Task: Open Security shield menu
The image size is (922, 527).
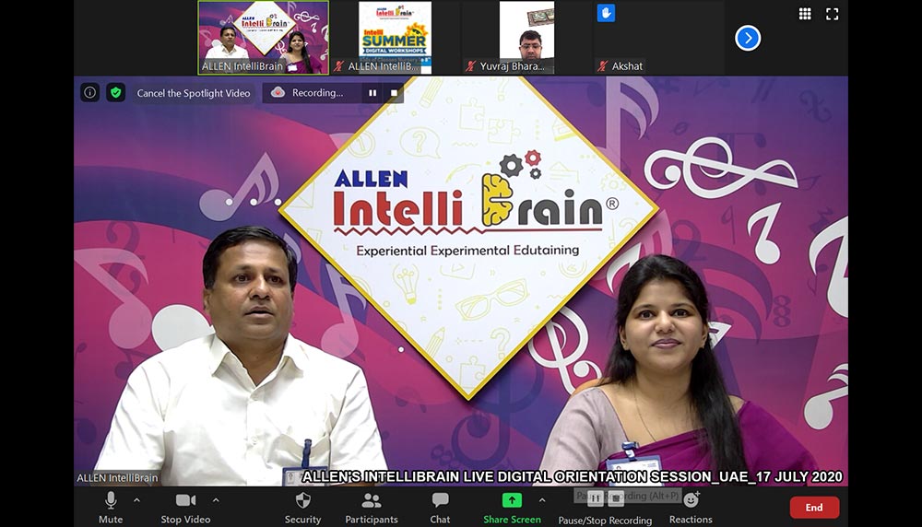Action: (302, 509)
